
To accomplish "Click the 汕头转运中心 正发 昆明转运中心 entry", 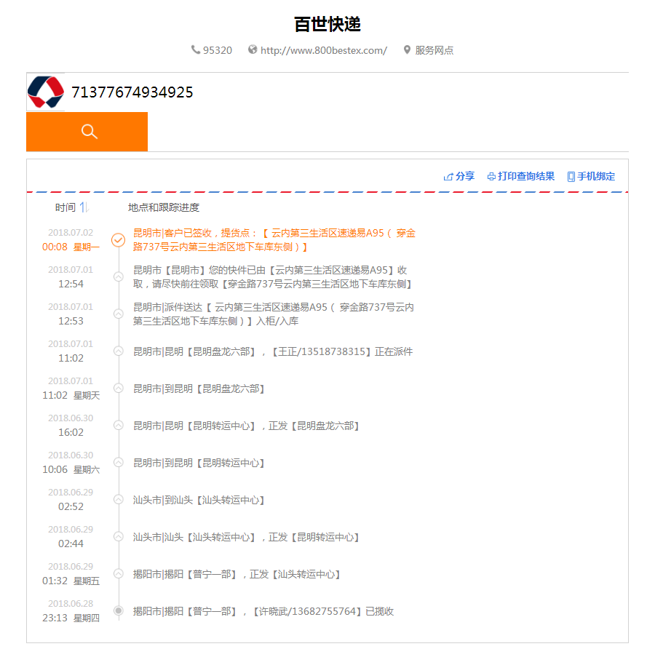I will pyautogui.click(x=246, y=538).
